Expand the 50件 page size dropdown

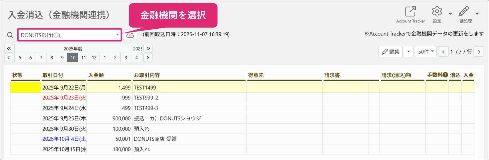point(426,52)
